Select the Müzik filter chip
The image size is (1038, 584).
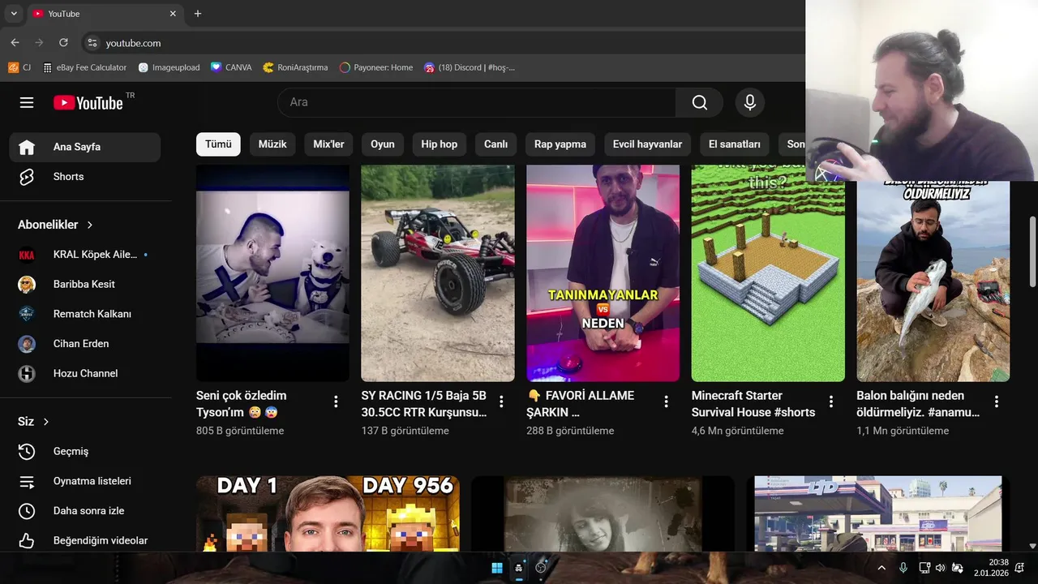272,144
